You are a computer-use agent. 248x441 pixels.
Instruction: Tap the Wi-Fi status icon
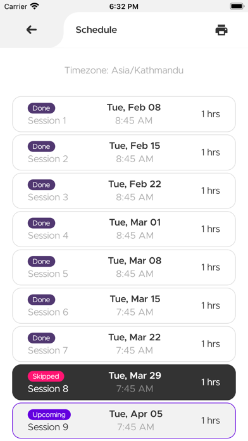(x=35, y=6)
